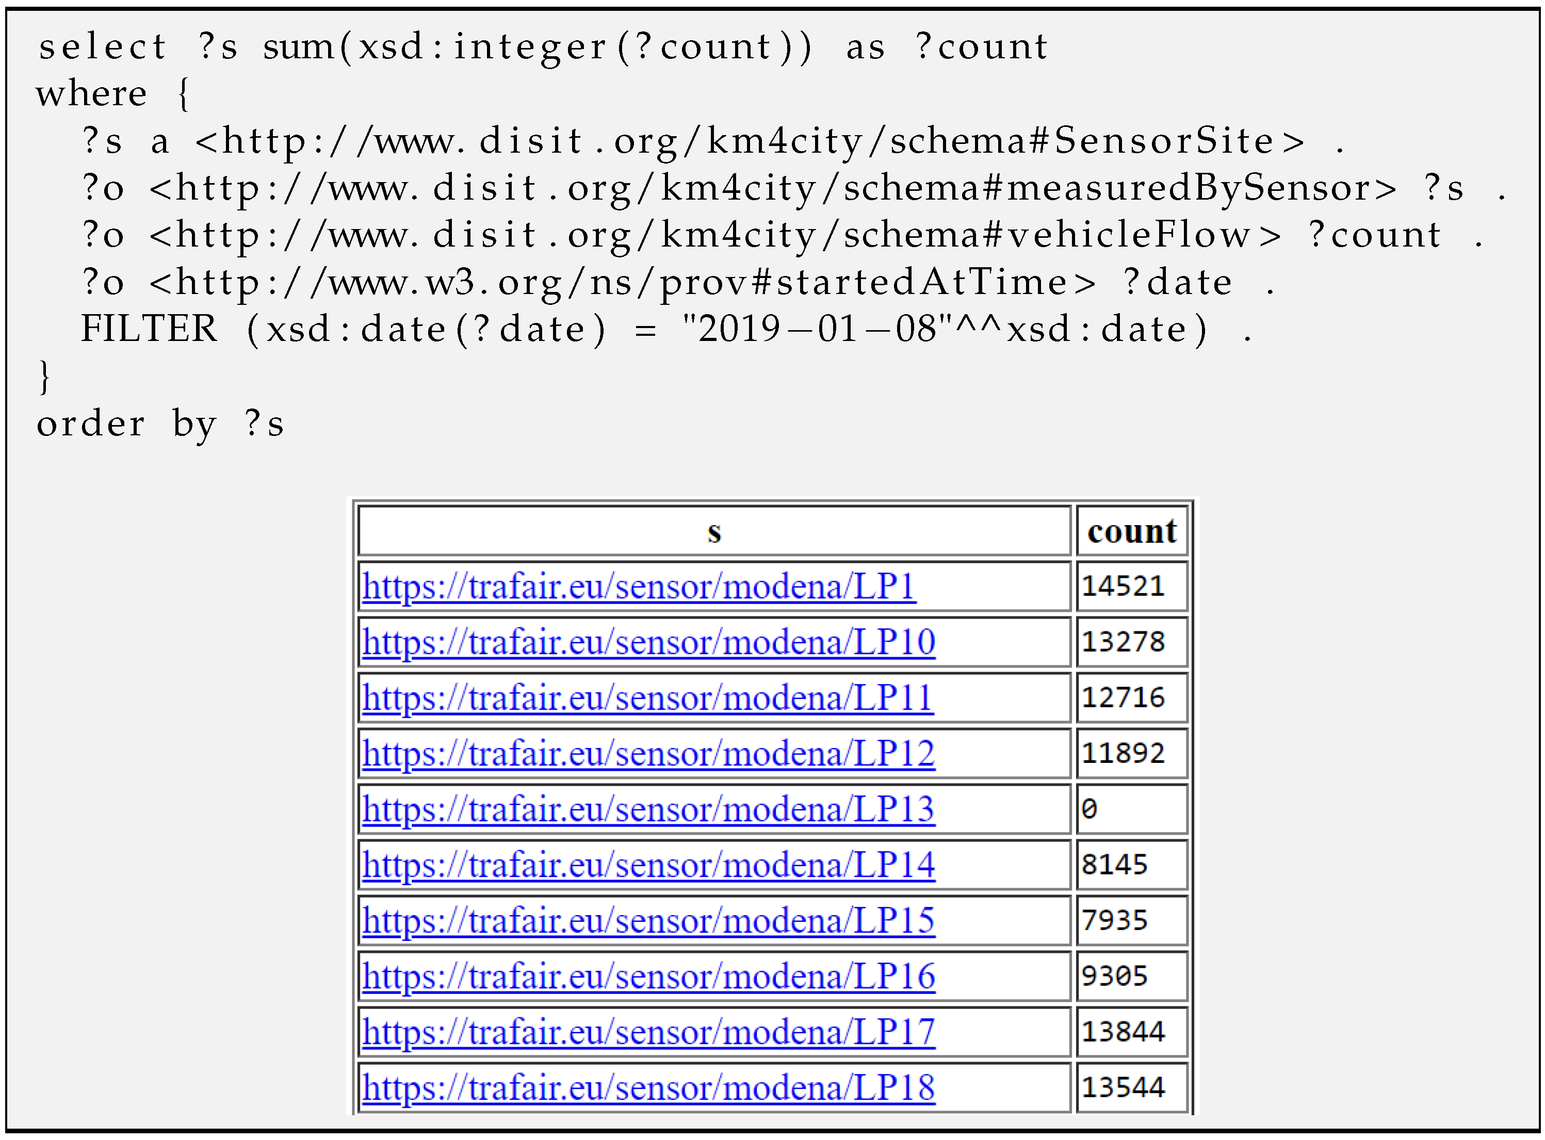
Task: Click the 'count' column header
Action: click(x=1132, y=532)
